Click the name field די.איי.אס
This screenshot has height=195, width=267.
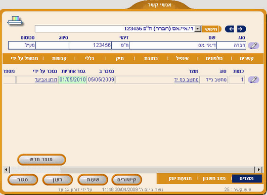point(173,46)
